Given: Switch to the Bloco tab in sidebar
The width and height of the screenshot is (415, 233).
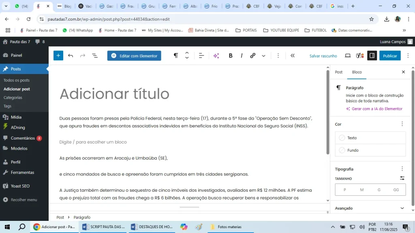Looking at the screenshot, I should 357,72.
